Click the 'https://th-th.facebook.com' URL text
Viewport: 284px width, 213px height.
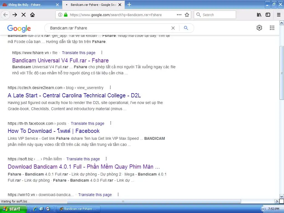pos(31,123)
